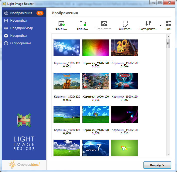Click the file name Картинки_1920x1200_010

point(124,132)
